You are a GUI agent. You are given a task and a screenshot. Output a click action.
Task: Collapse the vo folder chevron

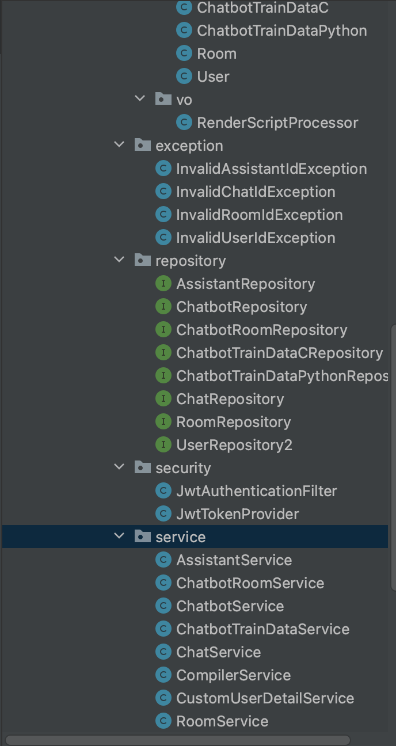(x=140, y=98)
